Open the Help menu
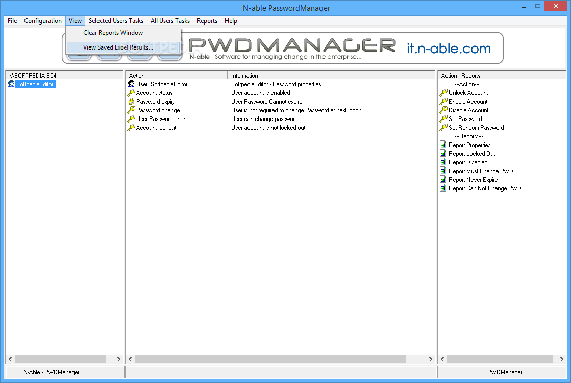Image resolution: width=571 pixels, height=383 pixels. (x=231, y=21)
